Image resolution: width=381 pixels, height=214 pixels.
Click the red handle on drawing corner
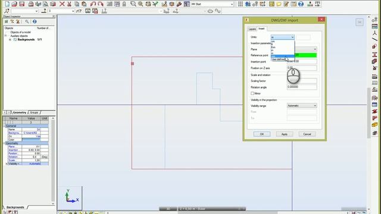point(132,64)
